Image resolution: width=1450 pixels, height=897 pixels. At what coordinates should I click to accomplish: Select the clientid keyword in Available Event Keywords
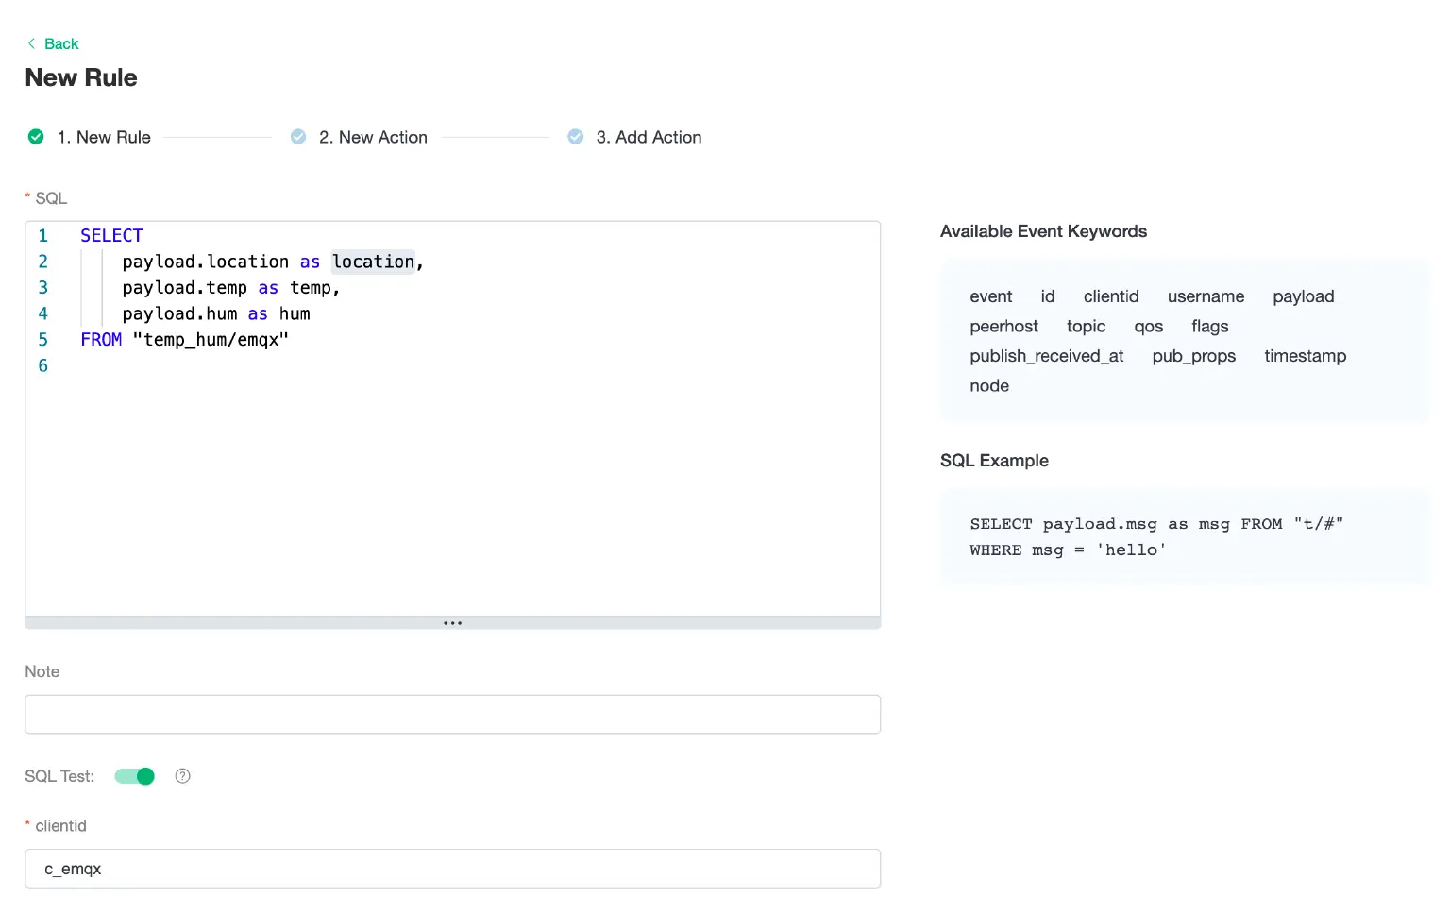click(1111, 296)
